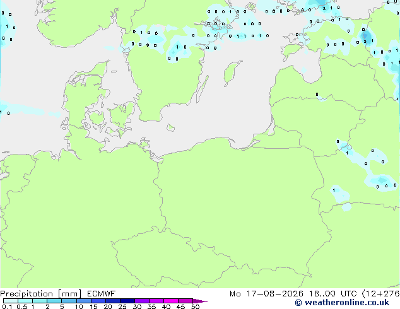The image size is (400, 309).
Task: Pick the 15–20 mm legend swatch
Action: tap(98, 301)
